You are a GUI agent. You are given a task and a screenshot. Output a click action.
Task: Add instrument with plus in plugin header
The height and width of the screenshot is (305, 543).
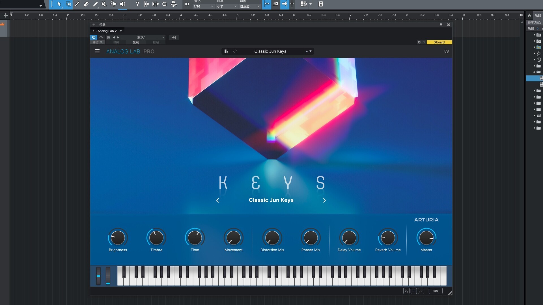point(94,25)
